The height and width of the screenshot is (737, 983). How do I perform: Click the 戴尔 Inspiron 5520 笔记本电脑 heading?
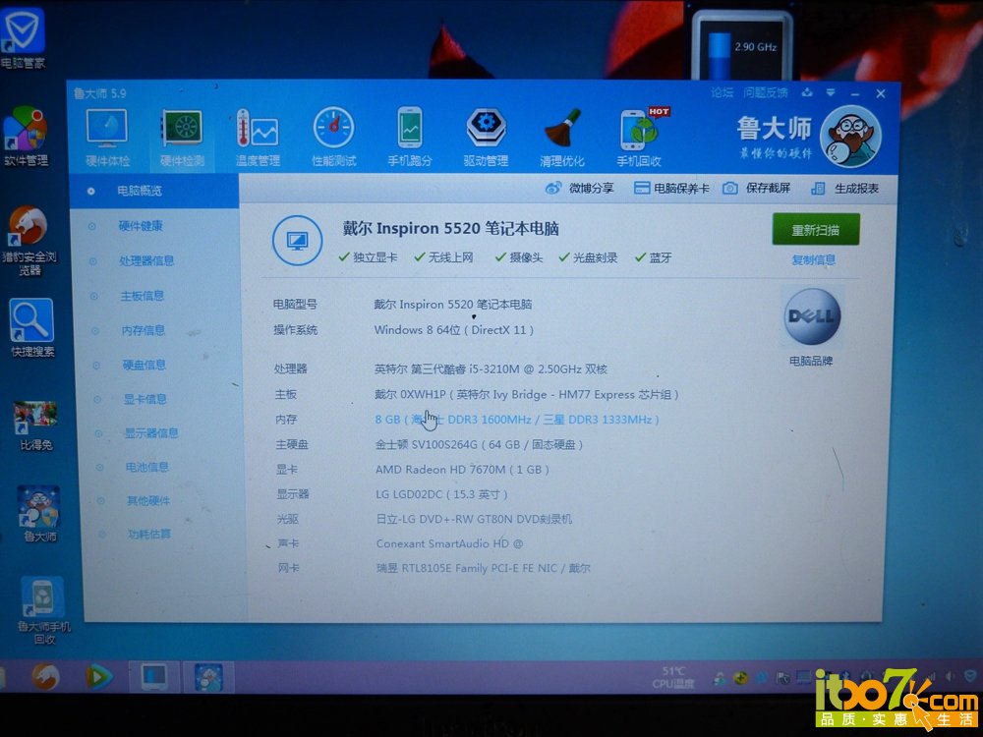451,229
